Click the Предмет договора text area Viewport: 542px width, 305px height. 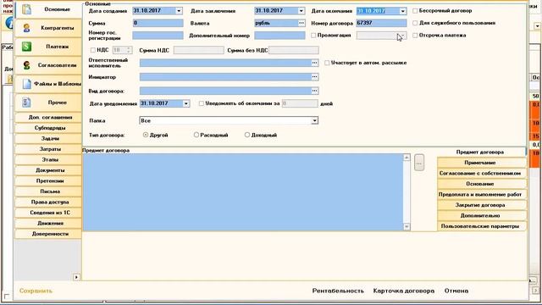243,192
